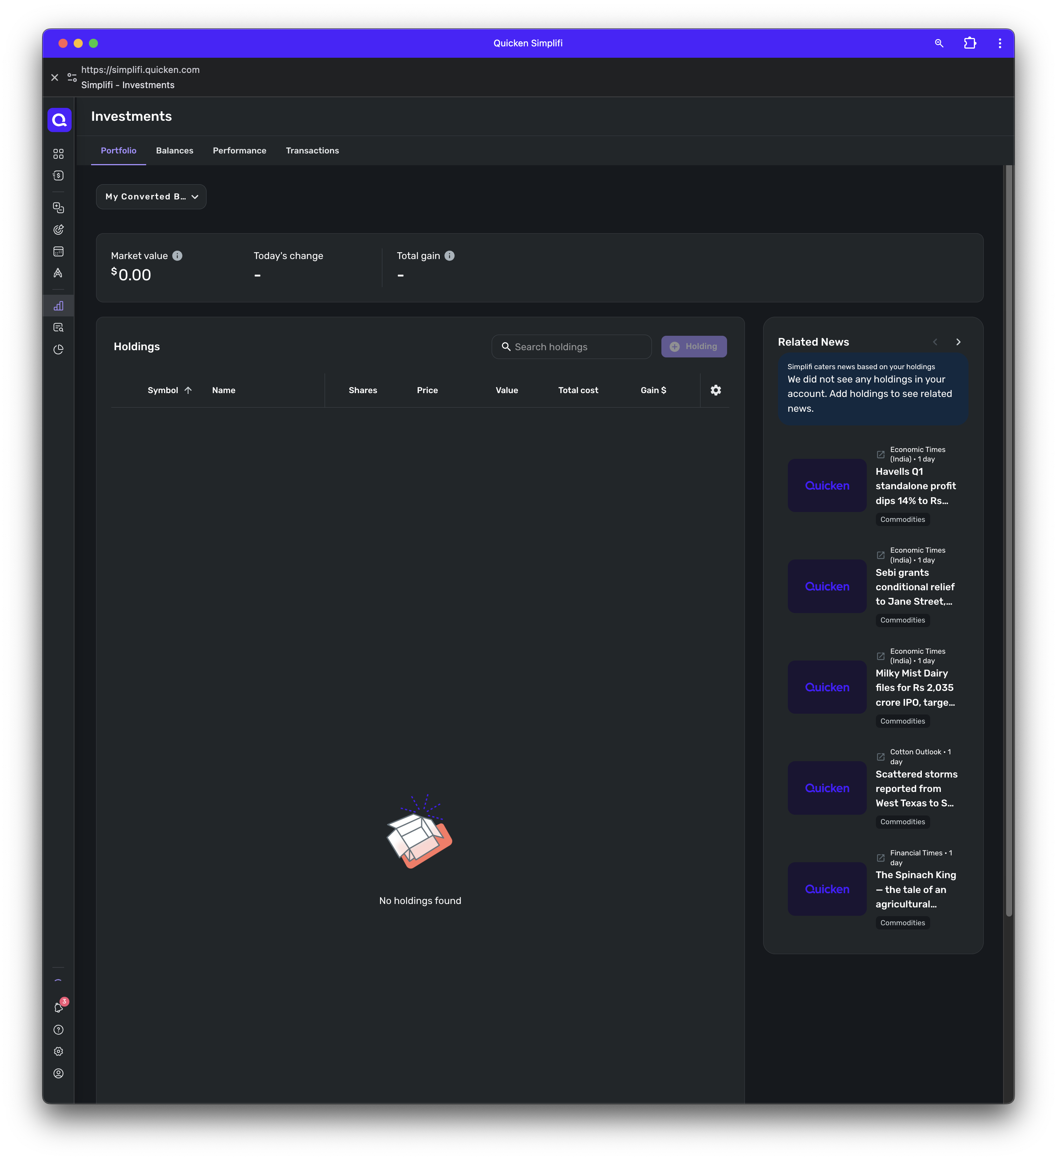
Task: Open the Dashboard grid icon in sidebar
Action: 58,153
